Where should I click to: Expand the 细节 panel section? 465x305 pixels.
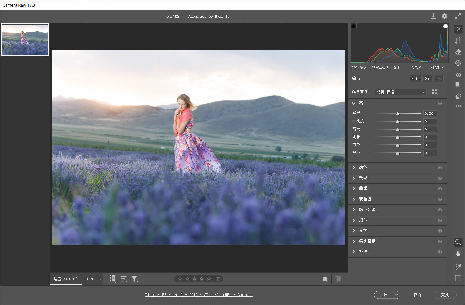pos(354,220)
